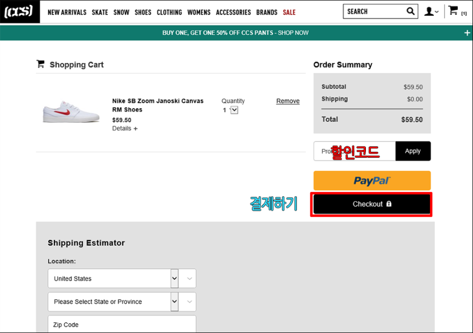Expand the promo banner plus icon
Screen dimensions: 473x333
(467, 33)
